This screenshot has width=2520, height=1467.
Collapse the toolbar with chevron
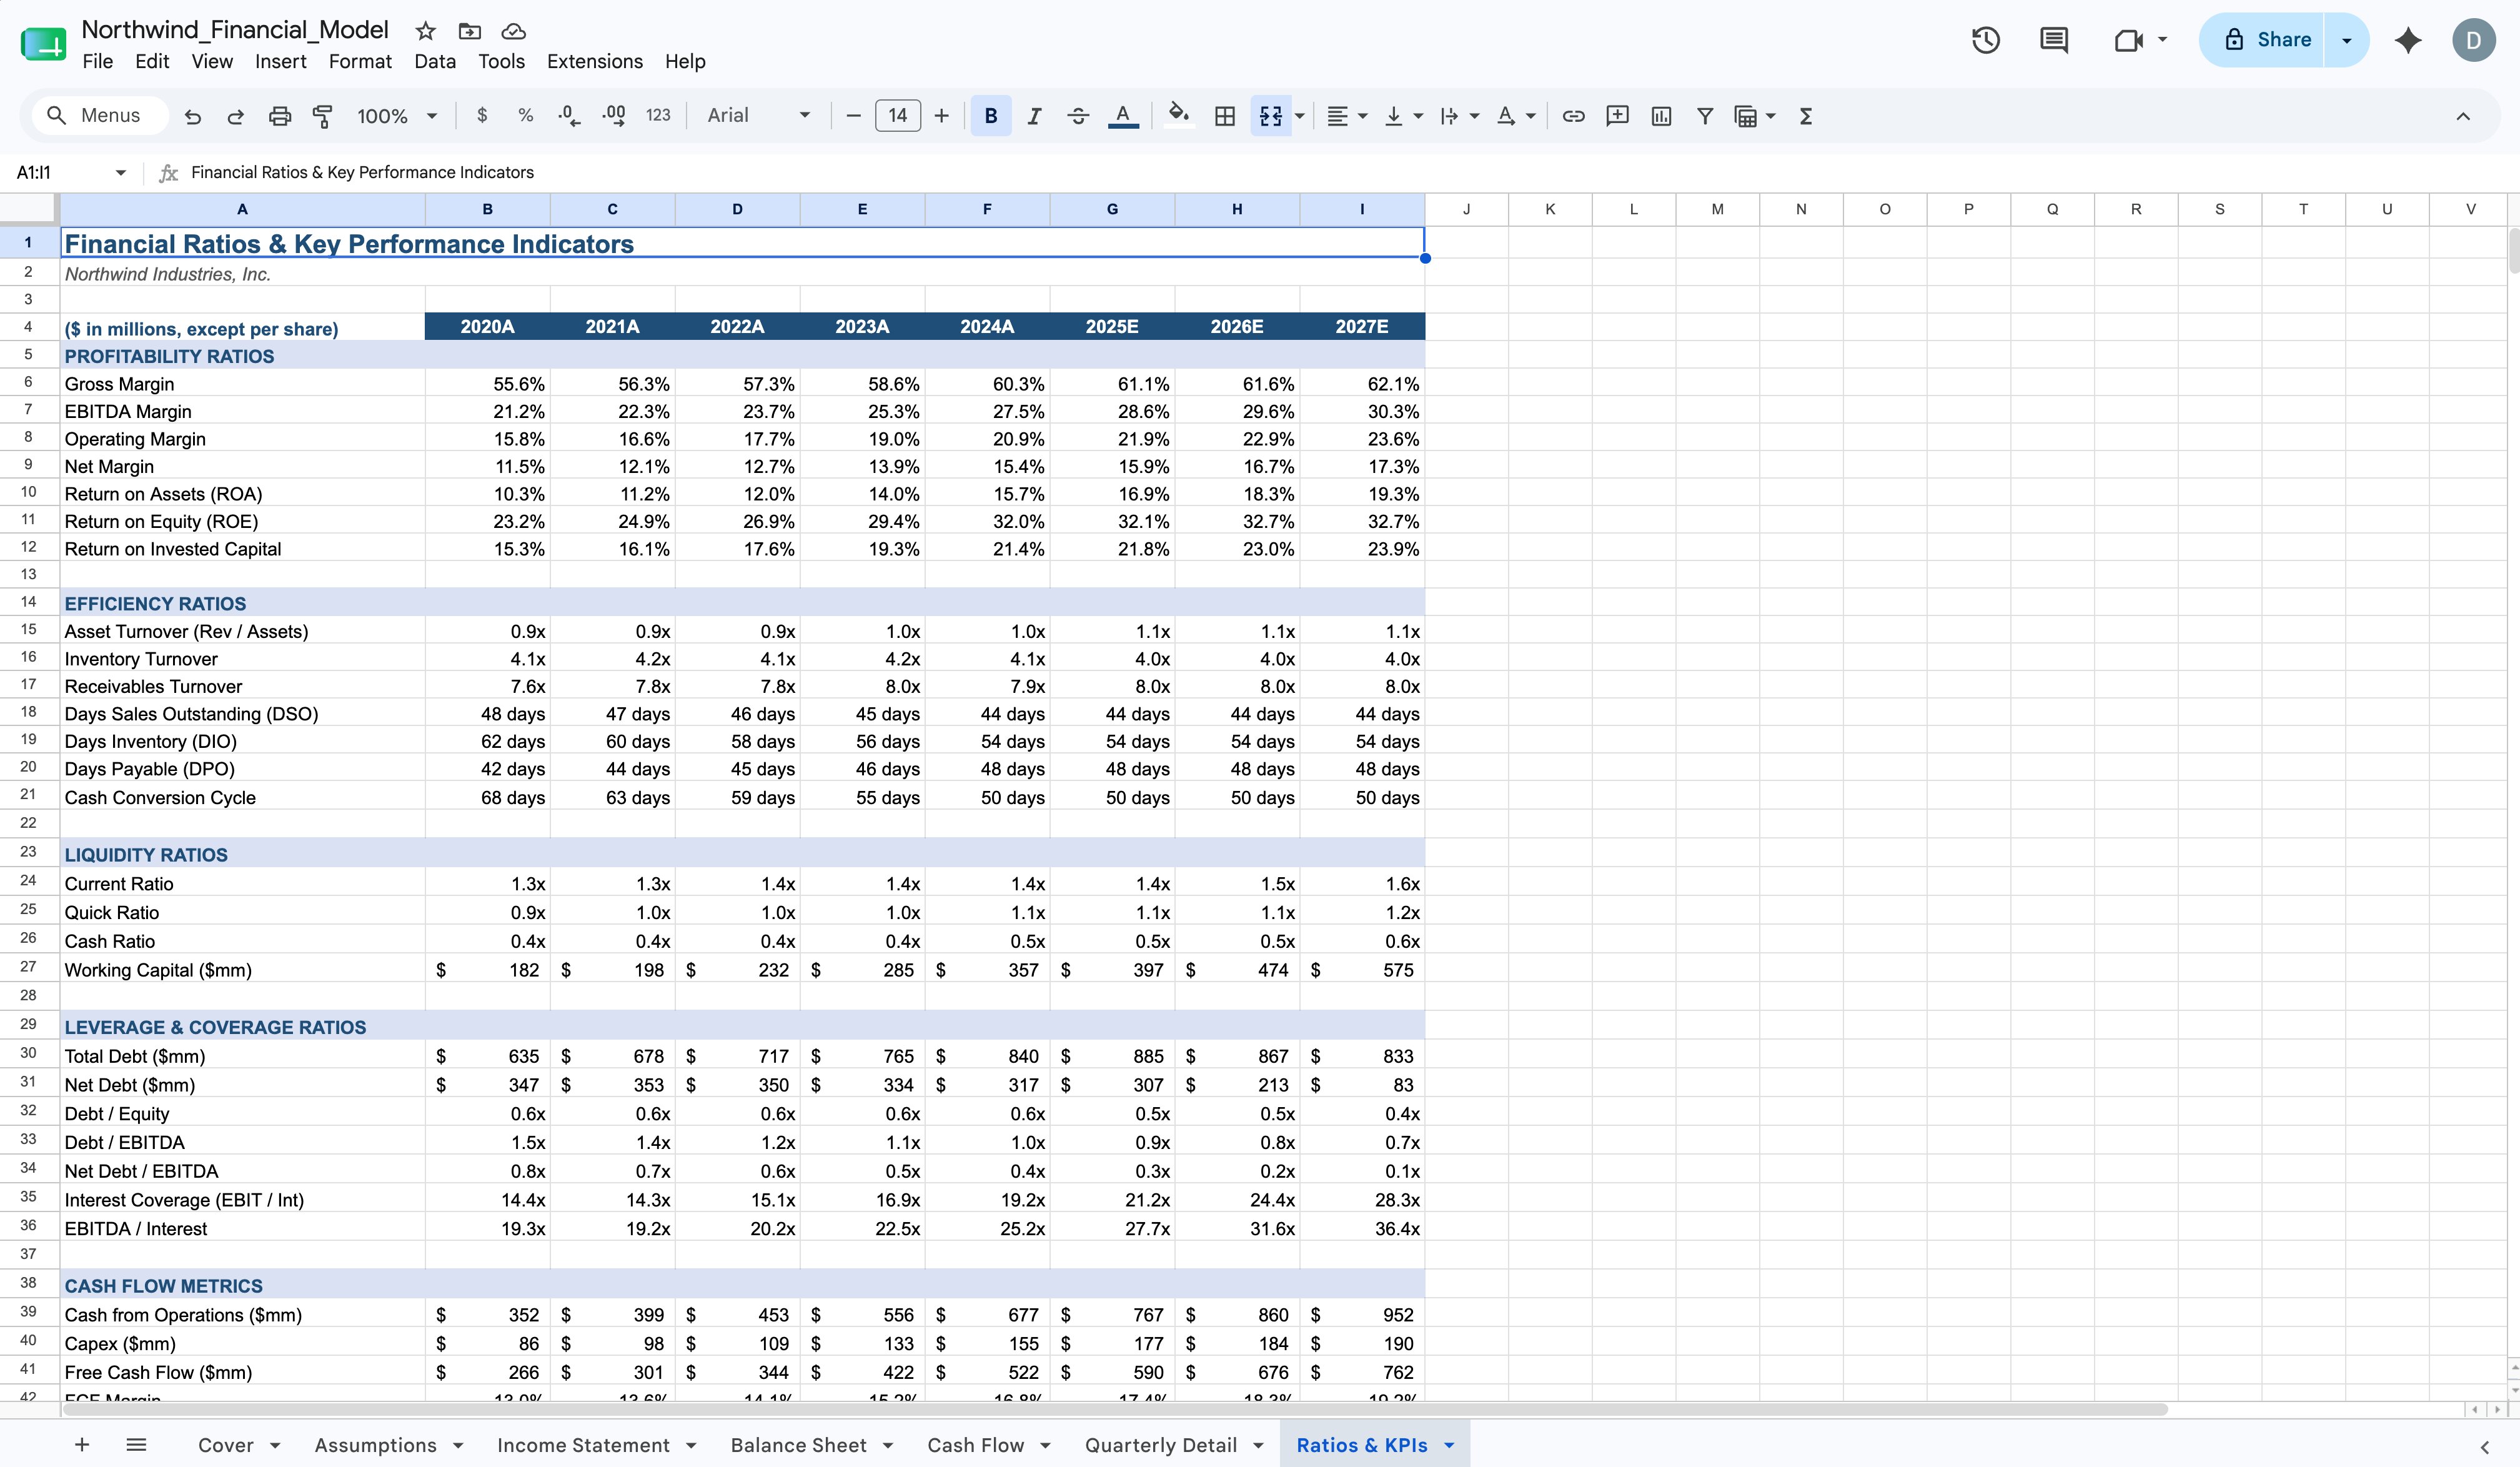pos(2463,116)
